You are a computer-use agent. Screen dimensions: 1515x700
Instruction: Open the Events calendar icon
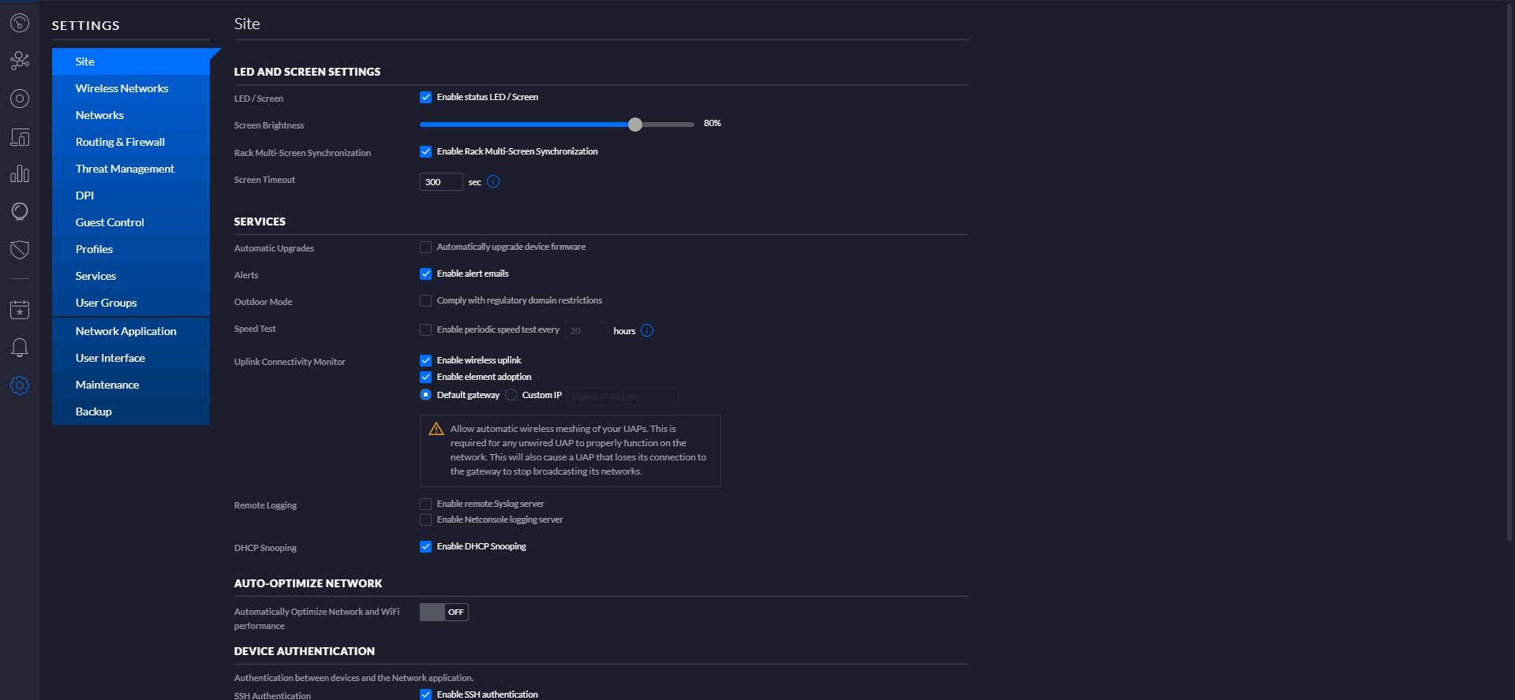[x=20, y=310]
